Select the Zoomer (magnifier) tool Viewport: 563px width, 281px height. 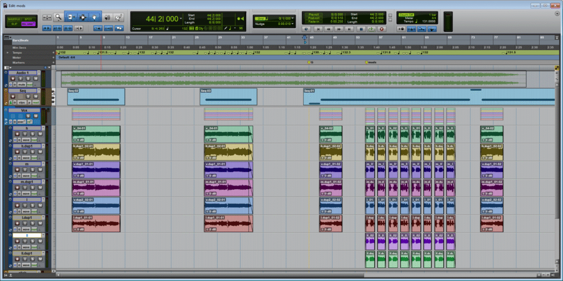(59, 17)
